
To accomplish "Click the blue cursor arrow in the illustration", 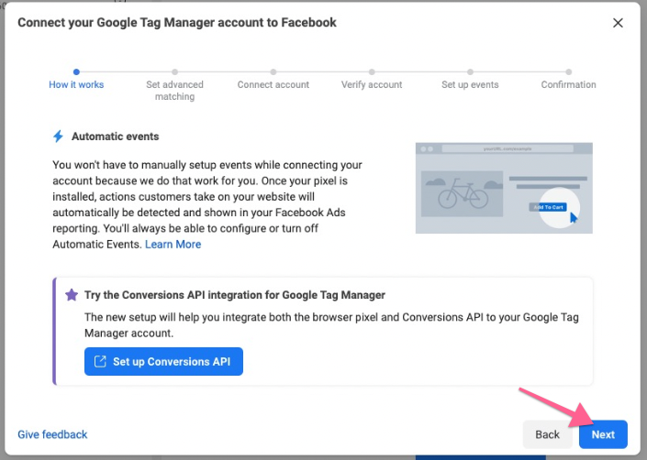I will coord(574,217).
